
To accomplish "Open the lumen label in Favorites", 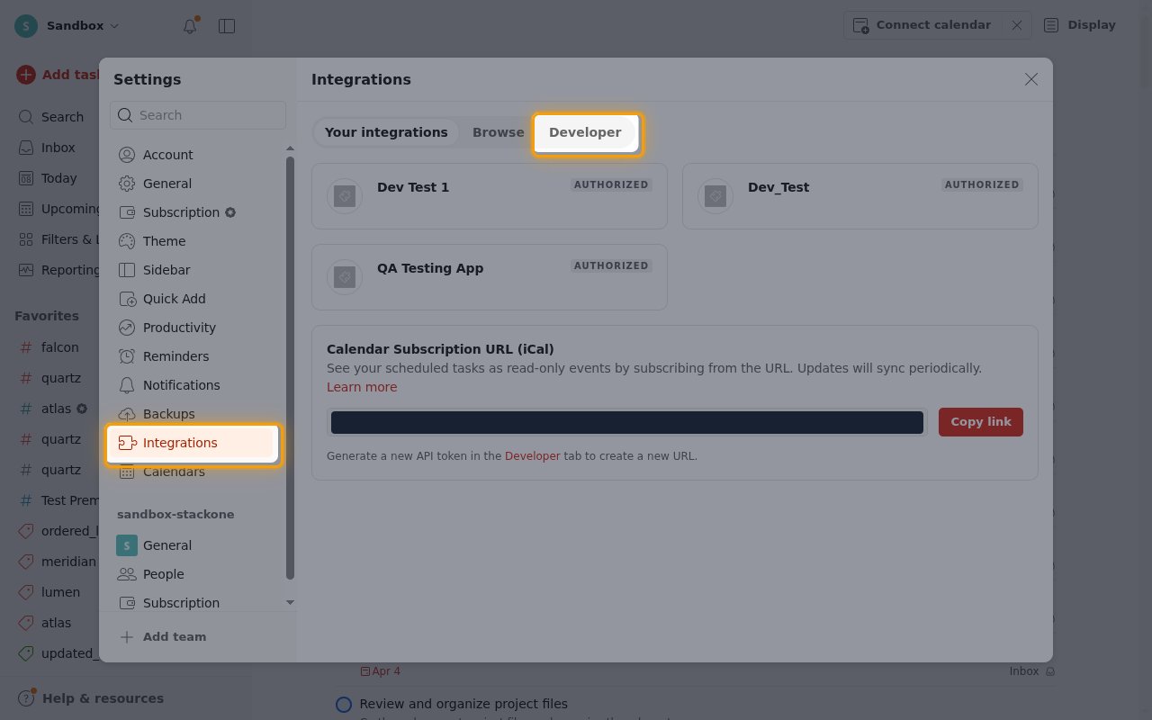I will 60,592.
